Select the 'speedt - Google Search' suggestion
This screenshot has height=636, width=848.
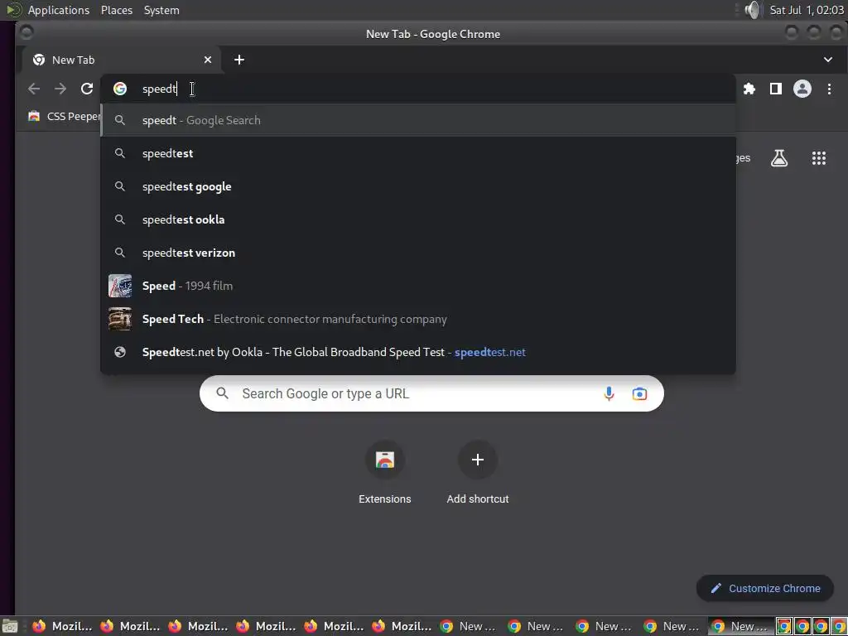pos(417,120)
